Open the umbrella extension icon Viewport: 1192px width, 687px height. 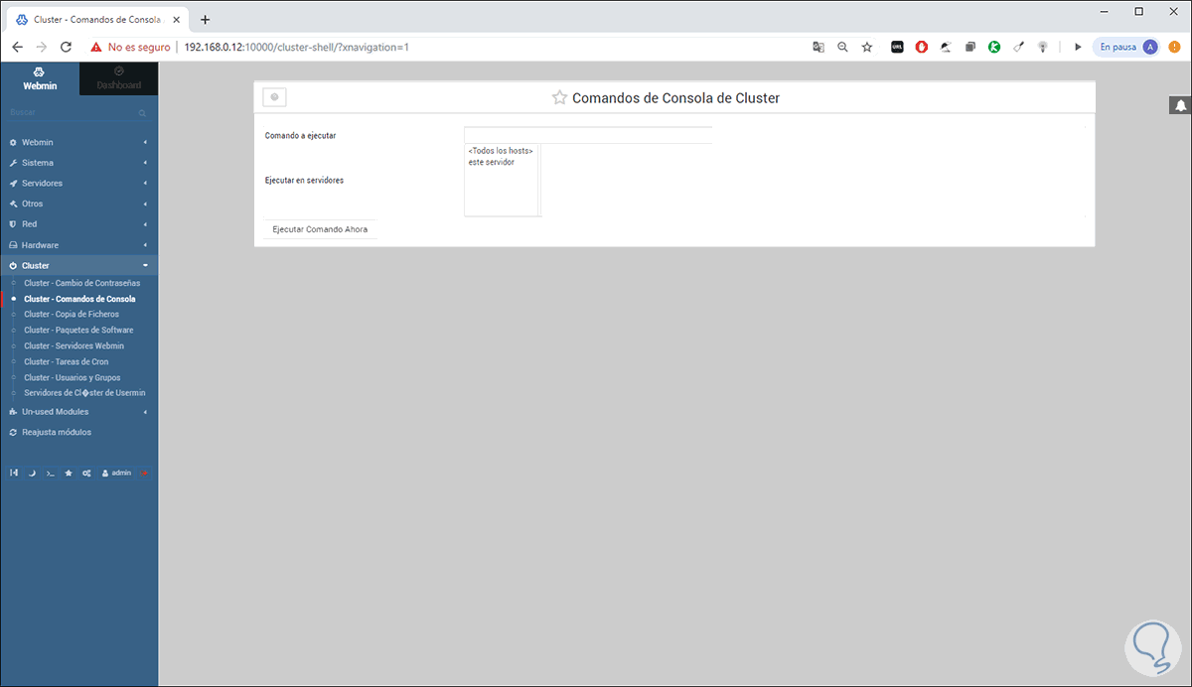[x=946, y=47]
